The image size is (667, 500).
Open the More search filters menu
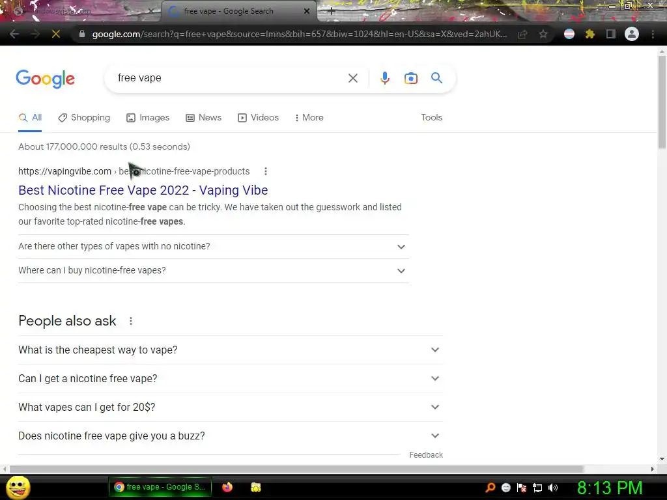coord(309,118)
